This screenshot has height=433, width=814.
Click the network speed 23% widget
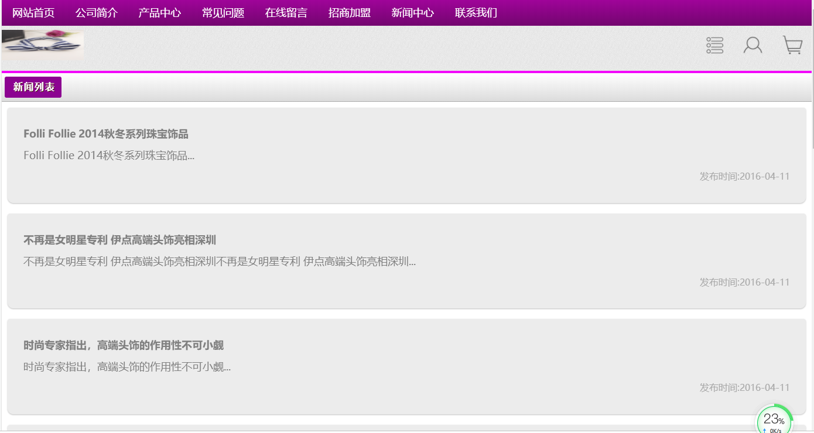tap(774, 420)
